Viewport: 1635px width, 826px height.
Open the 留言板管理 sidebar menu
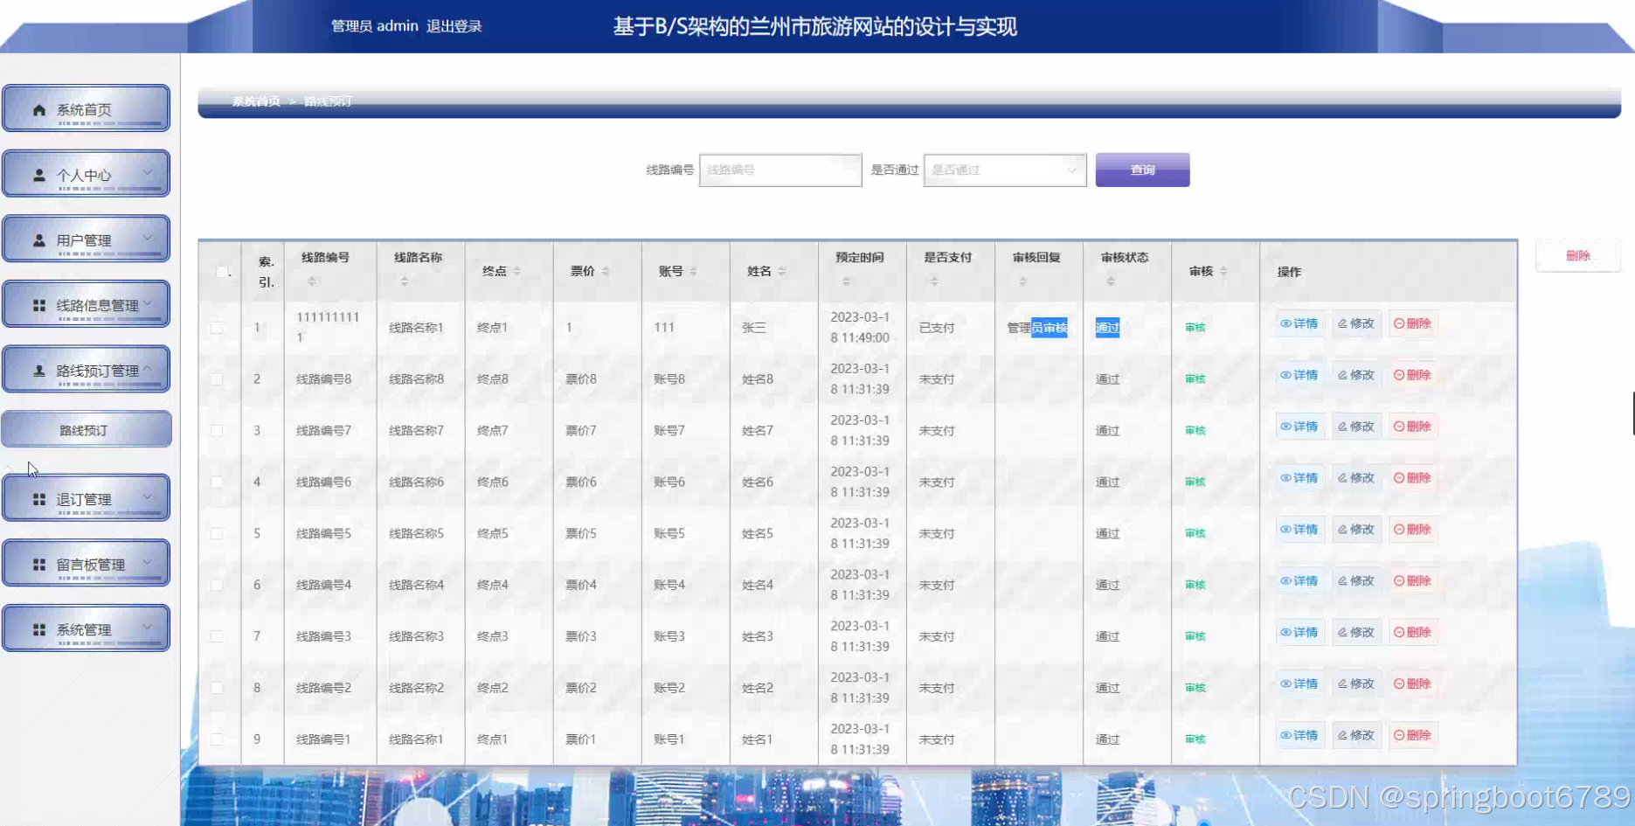86,563
